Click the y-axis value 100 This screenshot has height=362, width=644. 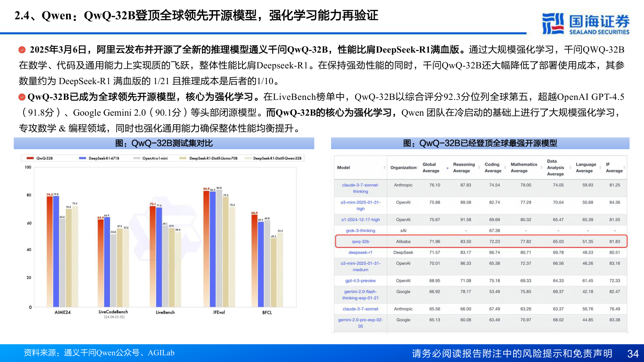pos(28,167)
